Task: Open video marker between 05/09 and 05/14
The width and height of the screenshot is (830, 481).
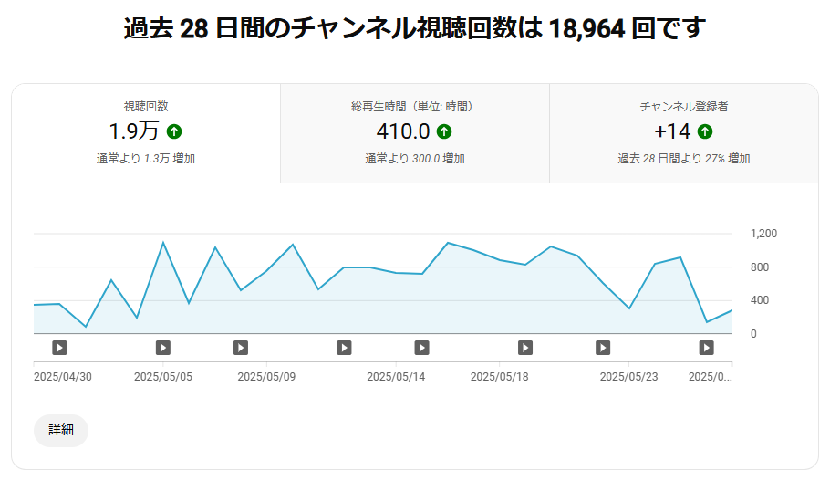Action: (x=344, y=348)
